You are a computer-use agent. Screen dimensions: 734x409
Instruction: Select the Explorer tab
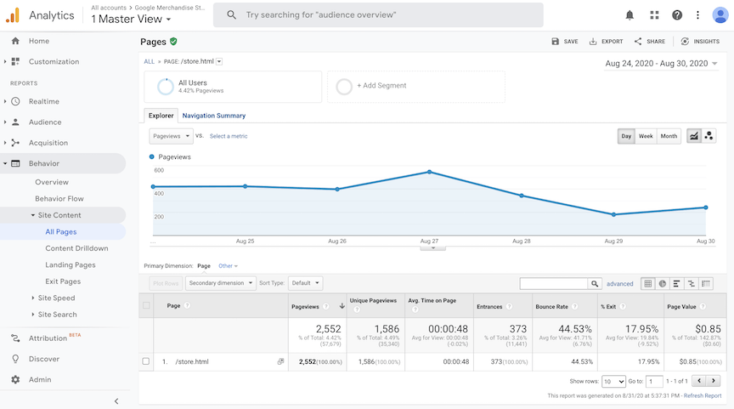tap(161, 116)
